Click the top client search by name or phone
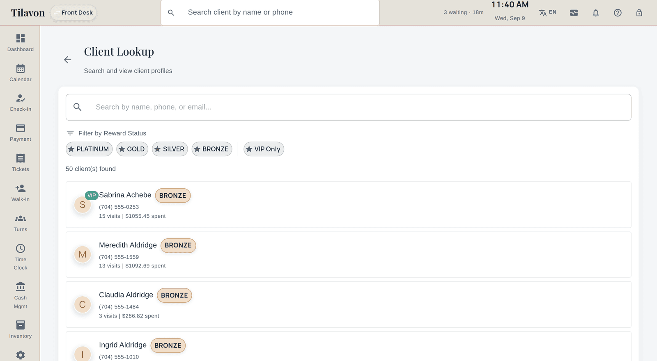This screenshot has width=657, height=361. (270, 13)
